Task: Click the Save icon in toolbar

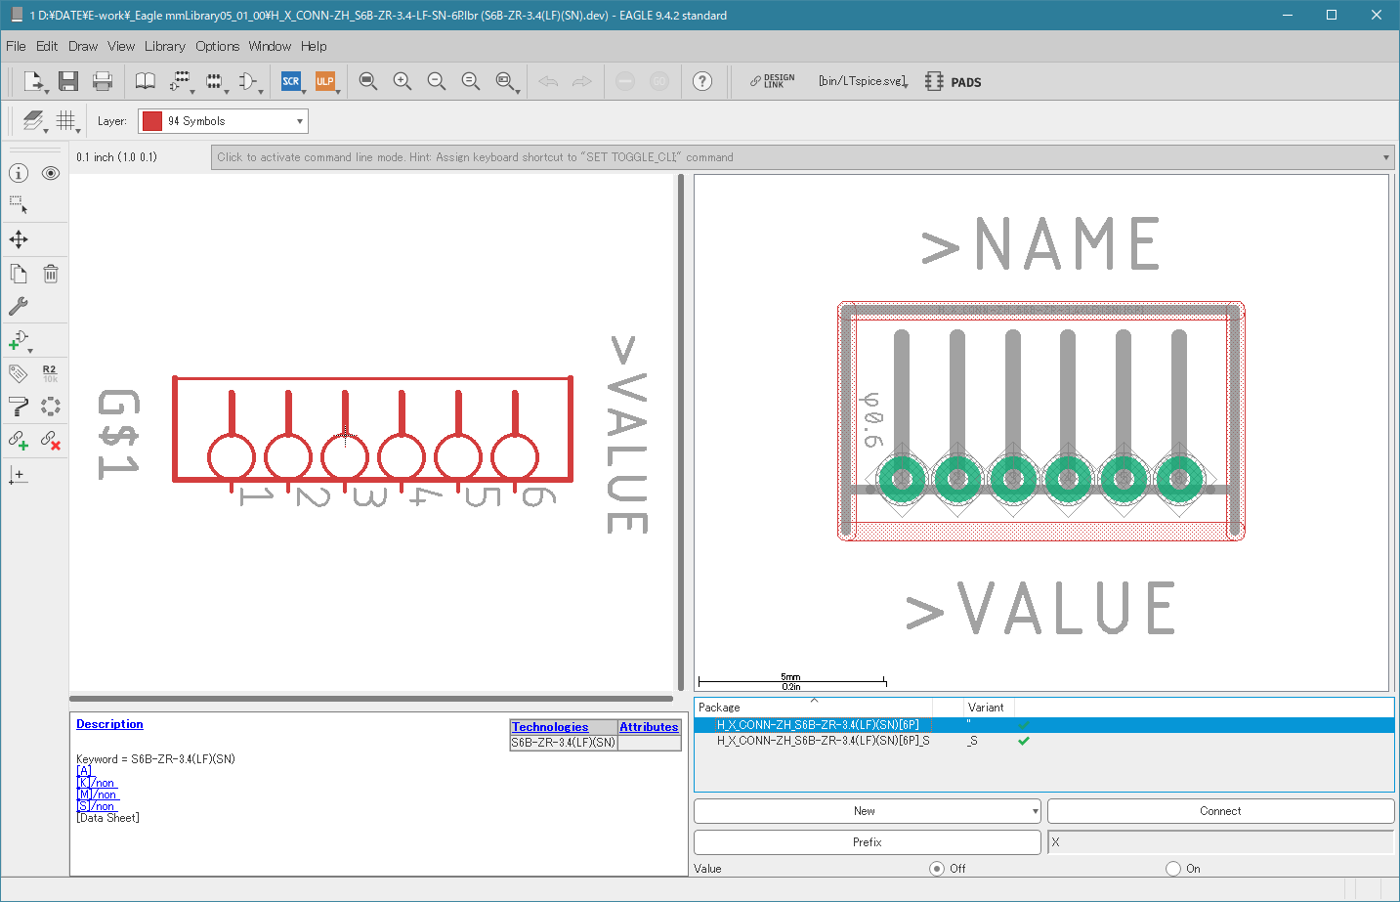Action: 67,81
